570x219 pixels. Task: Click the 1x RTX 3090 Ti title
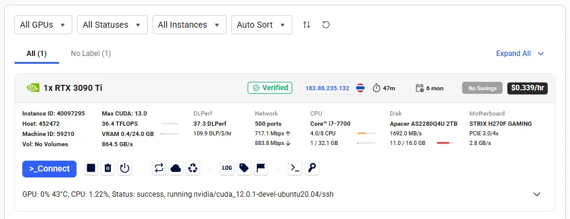click(73, 88)
